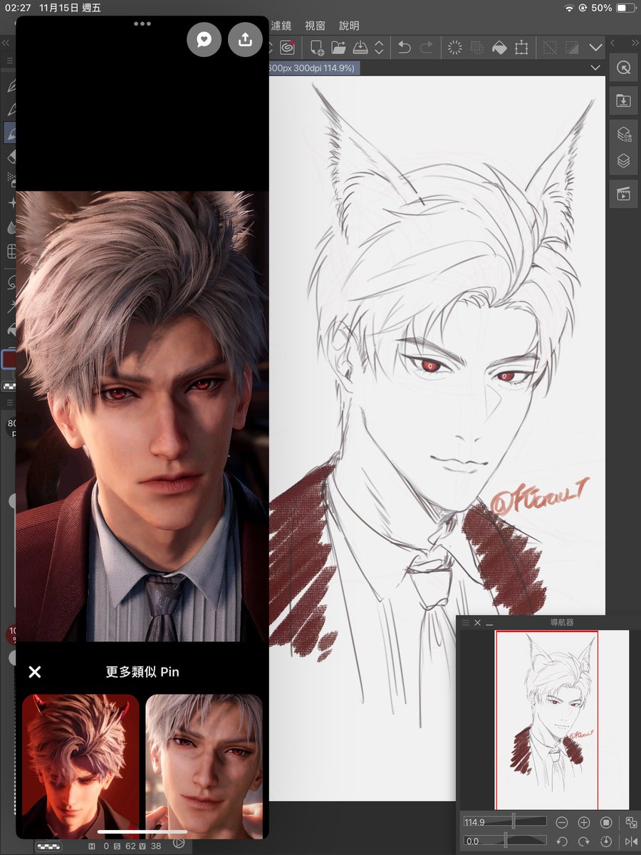Adjust Navigator zoom slider showing 114.9
The image size is (641, 855).
pos(505,822)
